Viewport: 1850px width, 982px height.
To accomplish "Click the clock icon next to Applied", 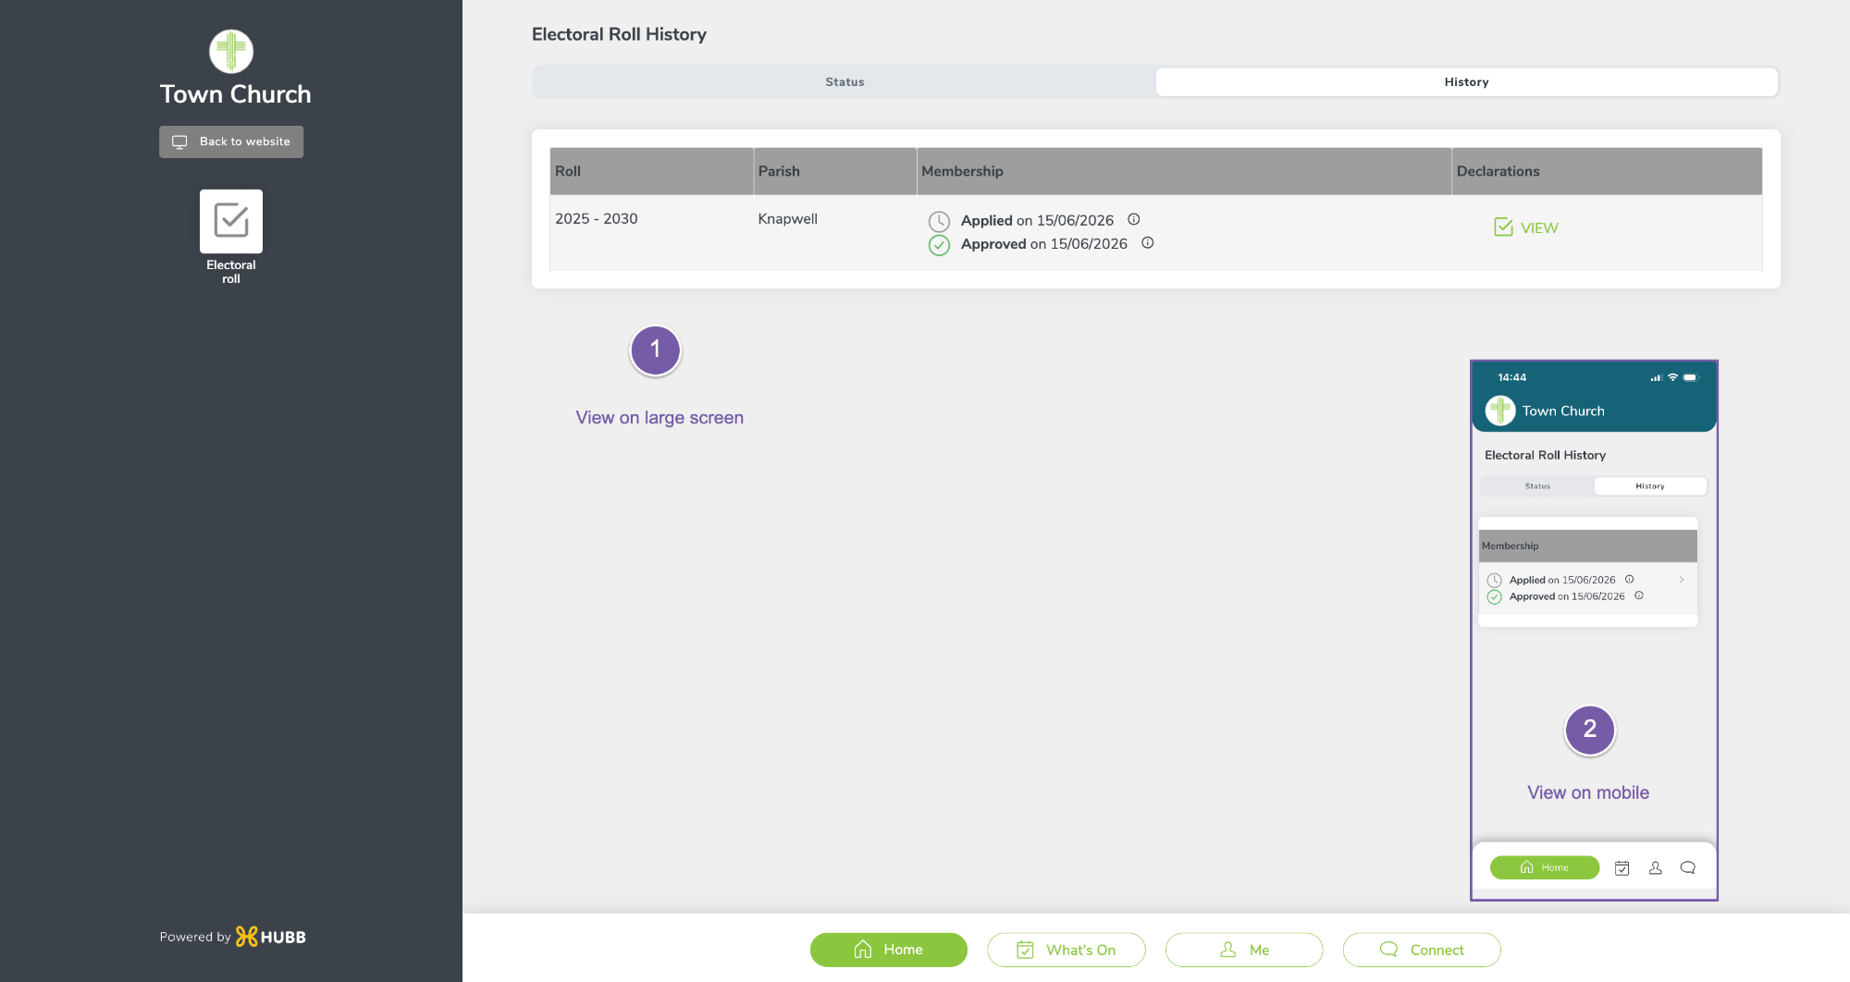I will pyautogui.click(x=939, y=221).
